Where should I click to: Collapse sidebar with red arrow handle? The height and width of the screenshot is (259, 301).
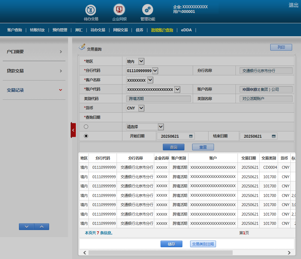tap(73, 130)
